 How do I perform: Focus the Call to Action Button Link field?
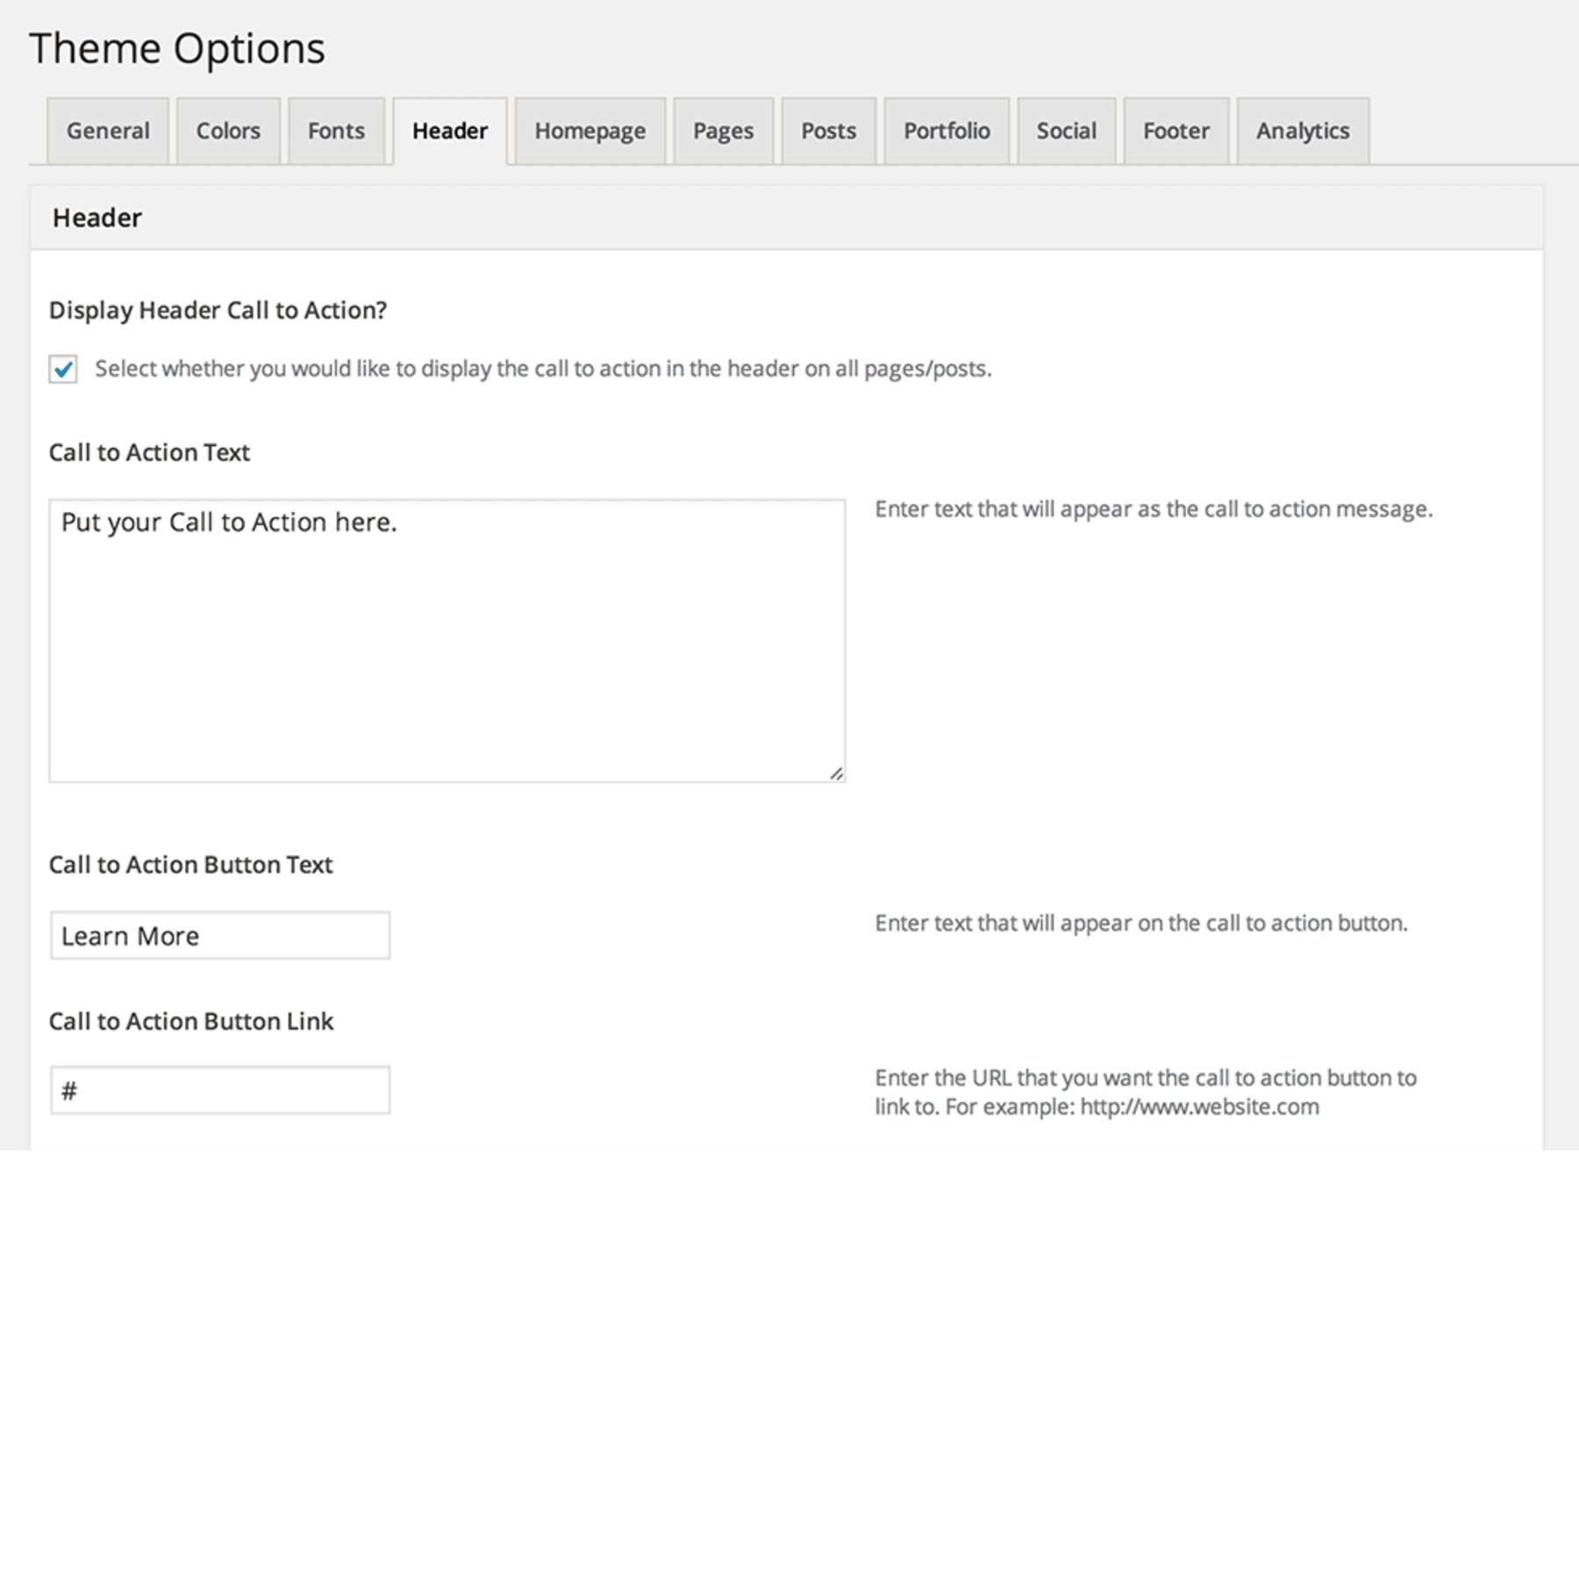(220, 1090)
